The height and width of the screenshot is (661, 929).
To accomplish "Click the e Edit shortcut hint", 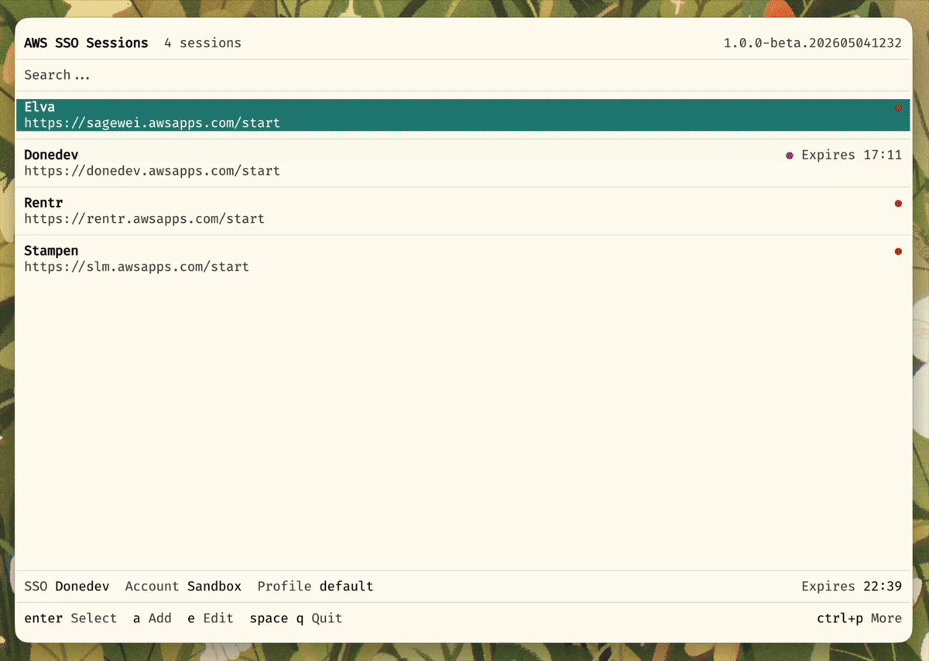I will click(x=210, y=618).
